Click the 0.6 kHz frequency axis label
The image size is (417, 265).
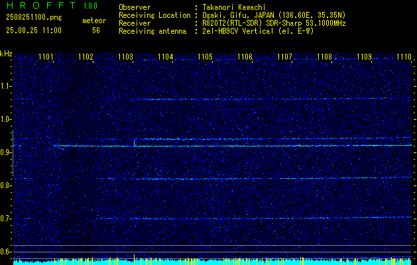pos(6,252)
